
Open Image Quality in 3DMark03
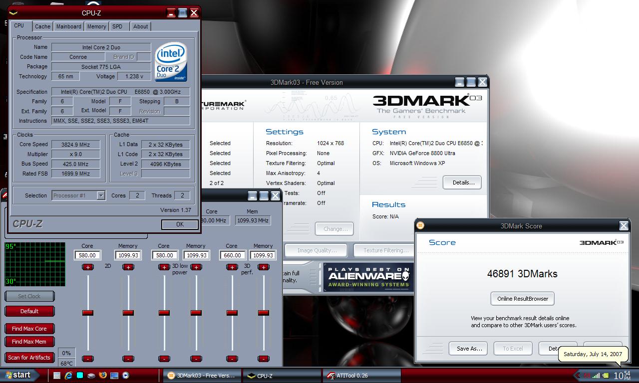pyautogui.click(x=317, y=250)
